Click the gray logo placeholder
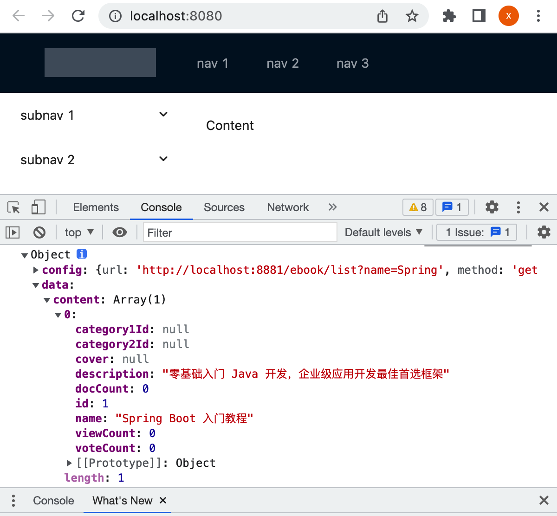557x516 pixels. pyautogui.click(x=100, y=63)
